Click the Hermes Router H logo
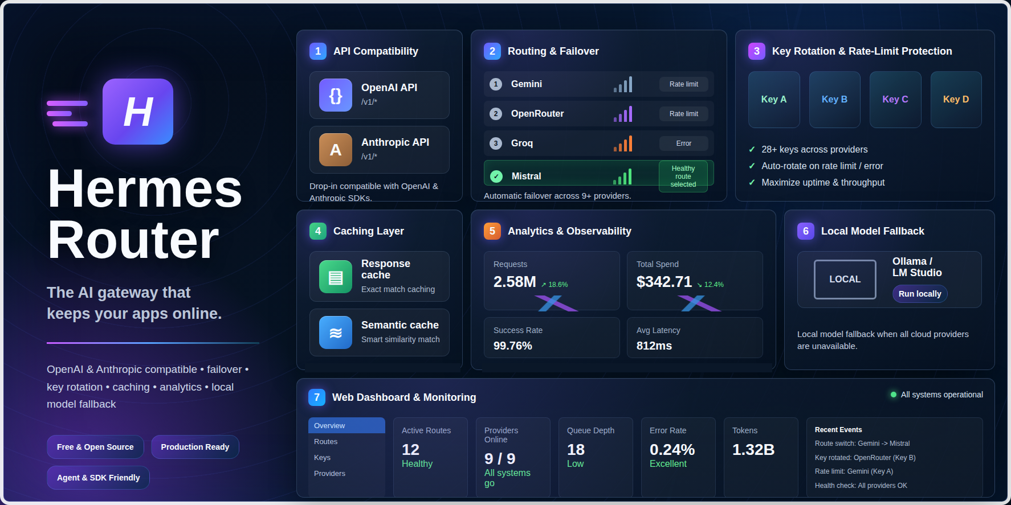 click(x=138, y=112)
